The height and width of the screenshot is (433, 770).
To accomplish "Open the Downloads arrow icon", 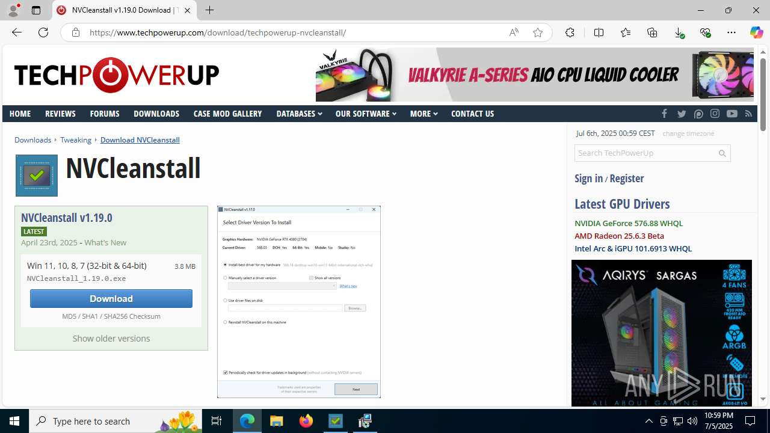I will coord(679,32).
